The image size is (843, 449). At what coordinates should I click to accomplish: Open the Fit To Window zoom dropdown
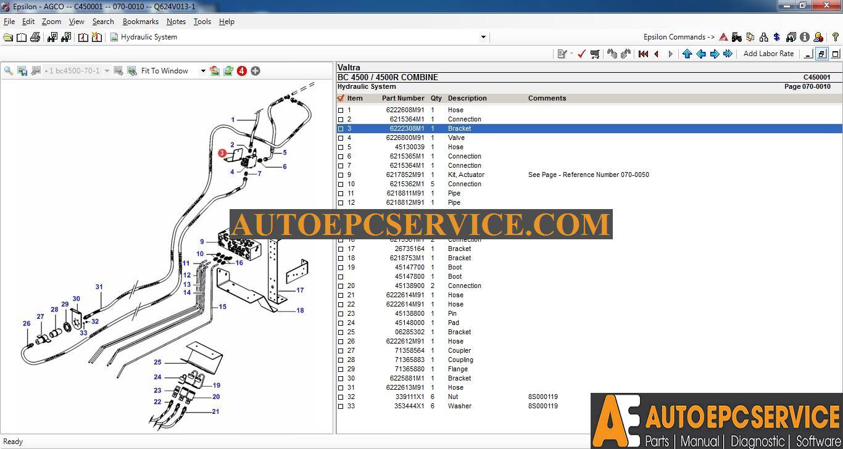[x=203, y=71]
